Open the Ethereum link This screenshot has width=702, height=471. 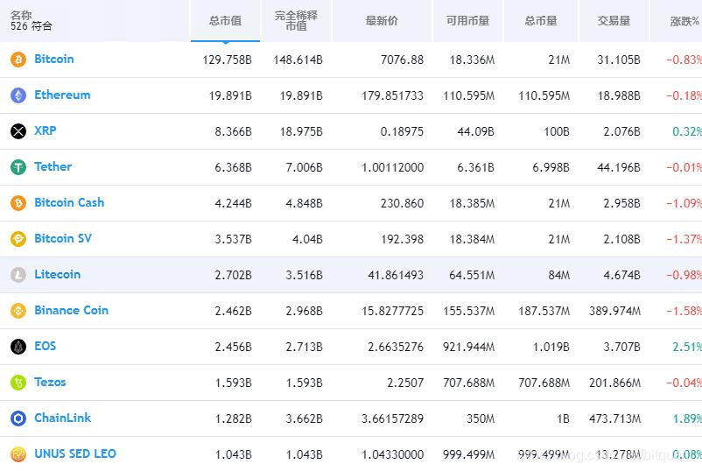[x=62, y=95]
